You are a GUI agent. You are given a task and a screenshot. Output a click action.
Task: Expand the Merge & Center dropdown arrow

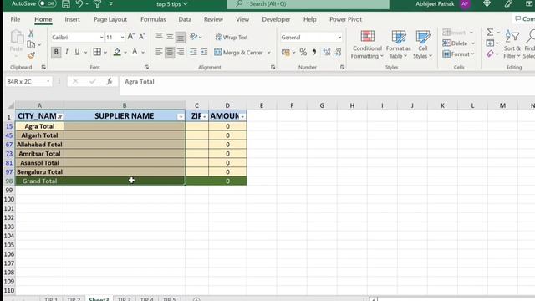tap(269, 52)
